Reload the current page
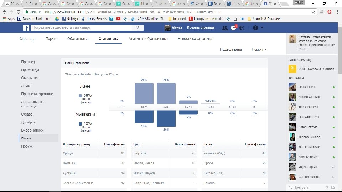 (x=19, y=12)
